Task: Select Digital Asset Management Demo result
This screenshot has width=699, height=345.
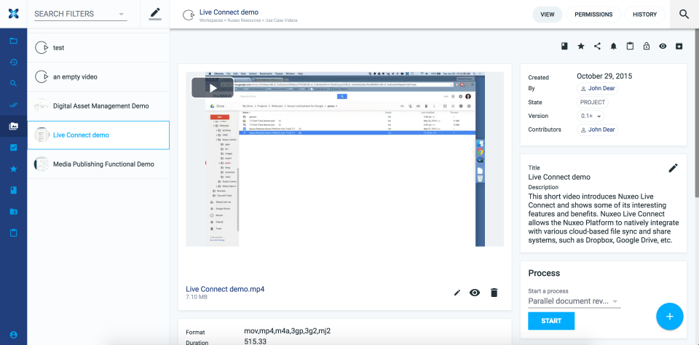Action: (98, 106)
